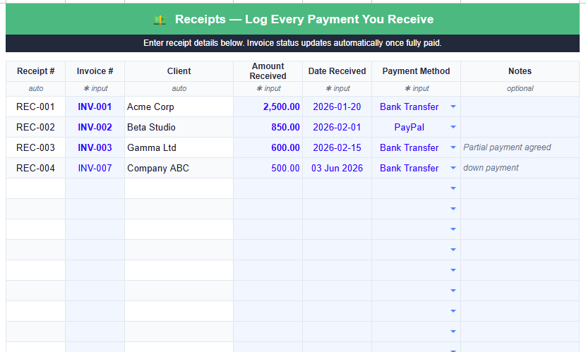Click the 'Enter receipt details below' instruction bar

coord(292,43)
